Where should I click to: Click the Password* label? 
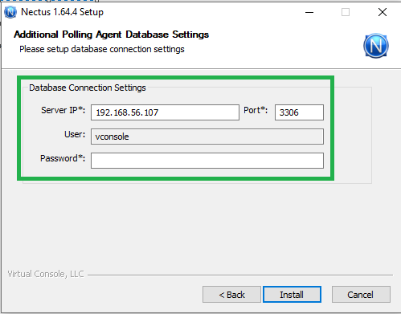point(63,158)
